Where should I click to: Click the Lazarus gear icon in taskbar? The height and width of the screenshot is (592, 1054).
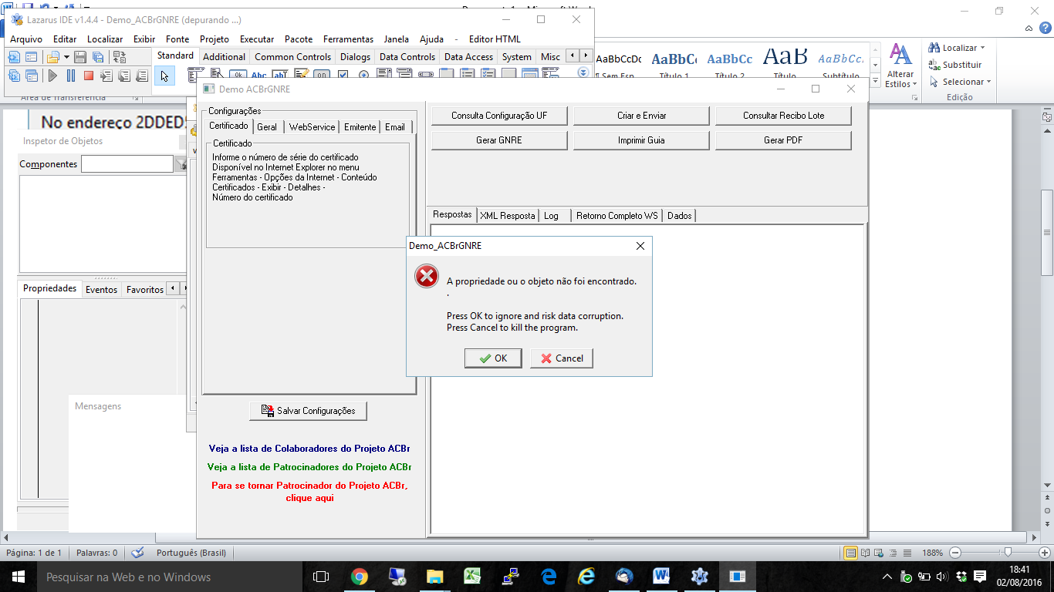pyautogui.click(x=699, y=577)
